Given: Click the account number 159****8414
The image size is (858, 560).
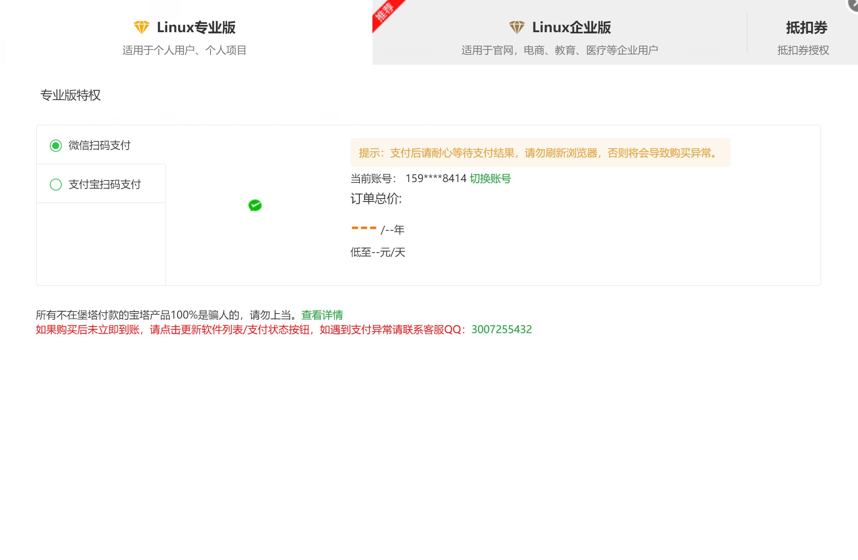Looking at the screenshot, I should pos(436,179).
